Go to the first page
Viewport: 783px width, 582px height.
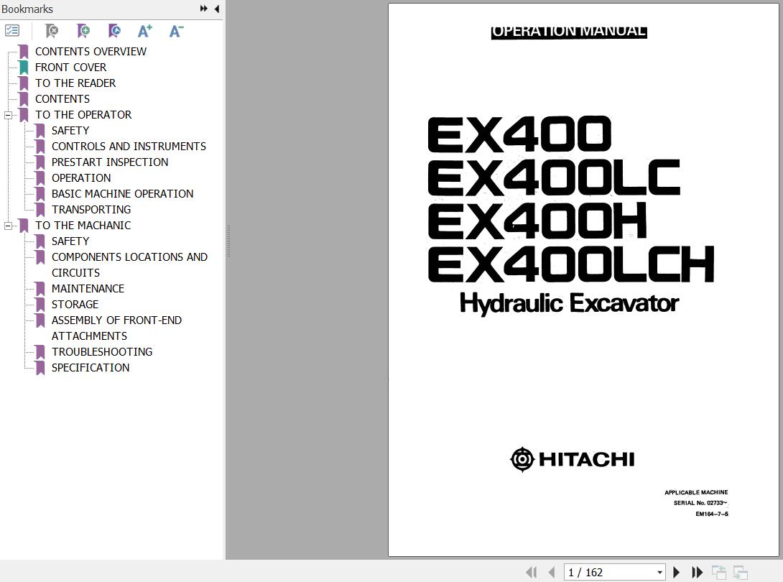tap(532, 572)
